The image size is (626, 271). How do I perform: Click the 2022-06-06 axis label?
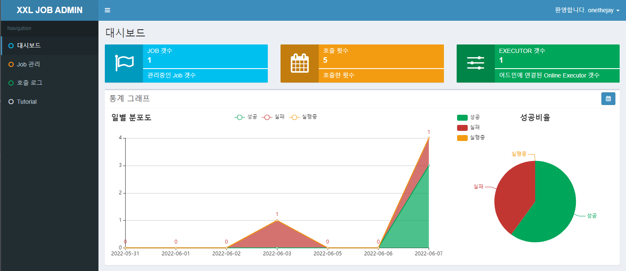378,254
